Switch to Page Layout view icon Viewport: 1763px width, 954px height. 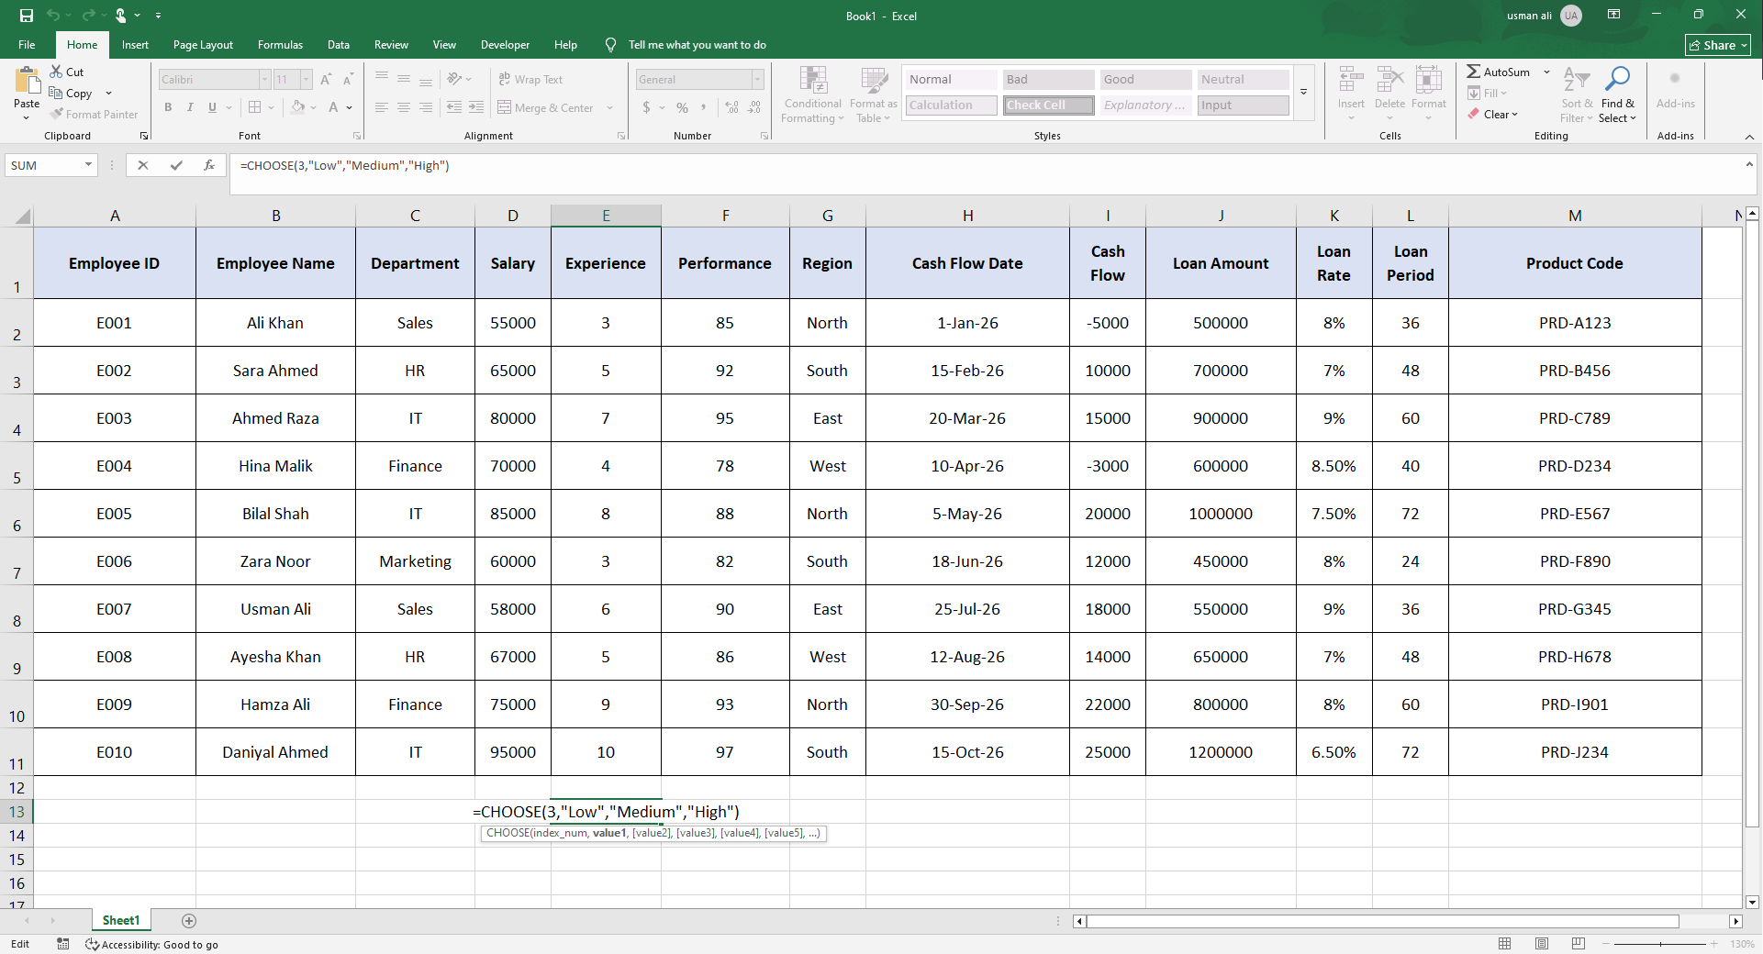[1542, 944]
